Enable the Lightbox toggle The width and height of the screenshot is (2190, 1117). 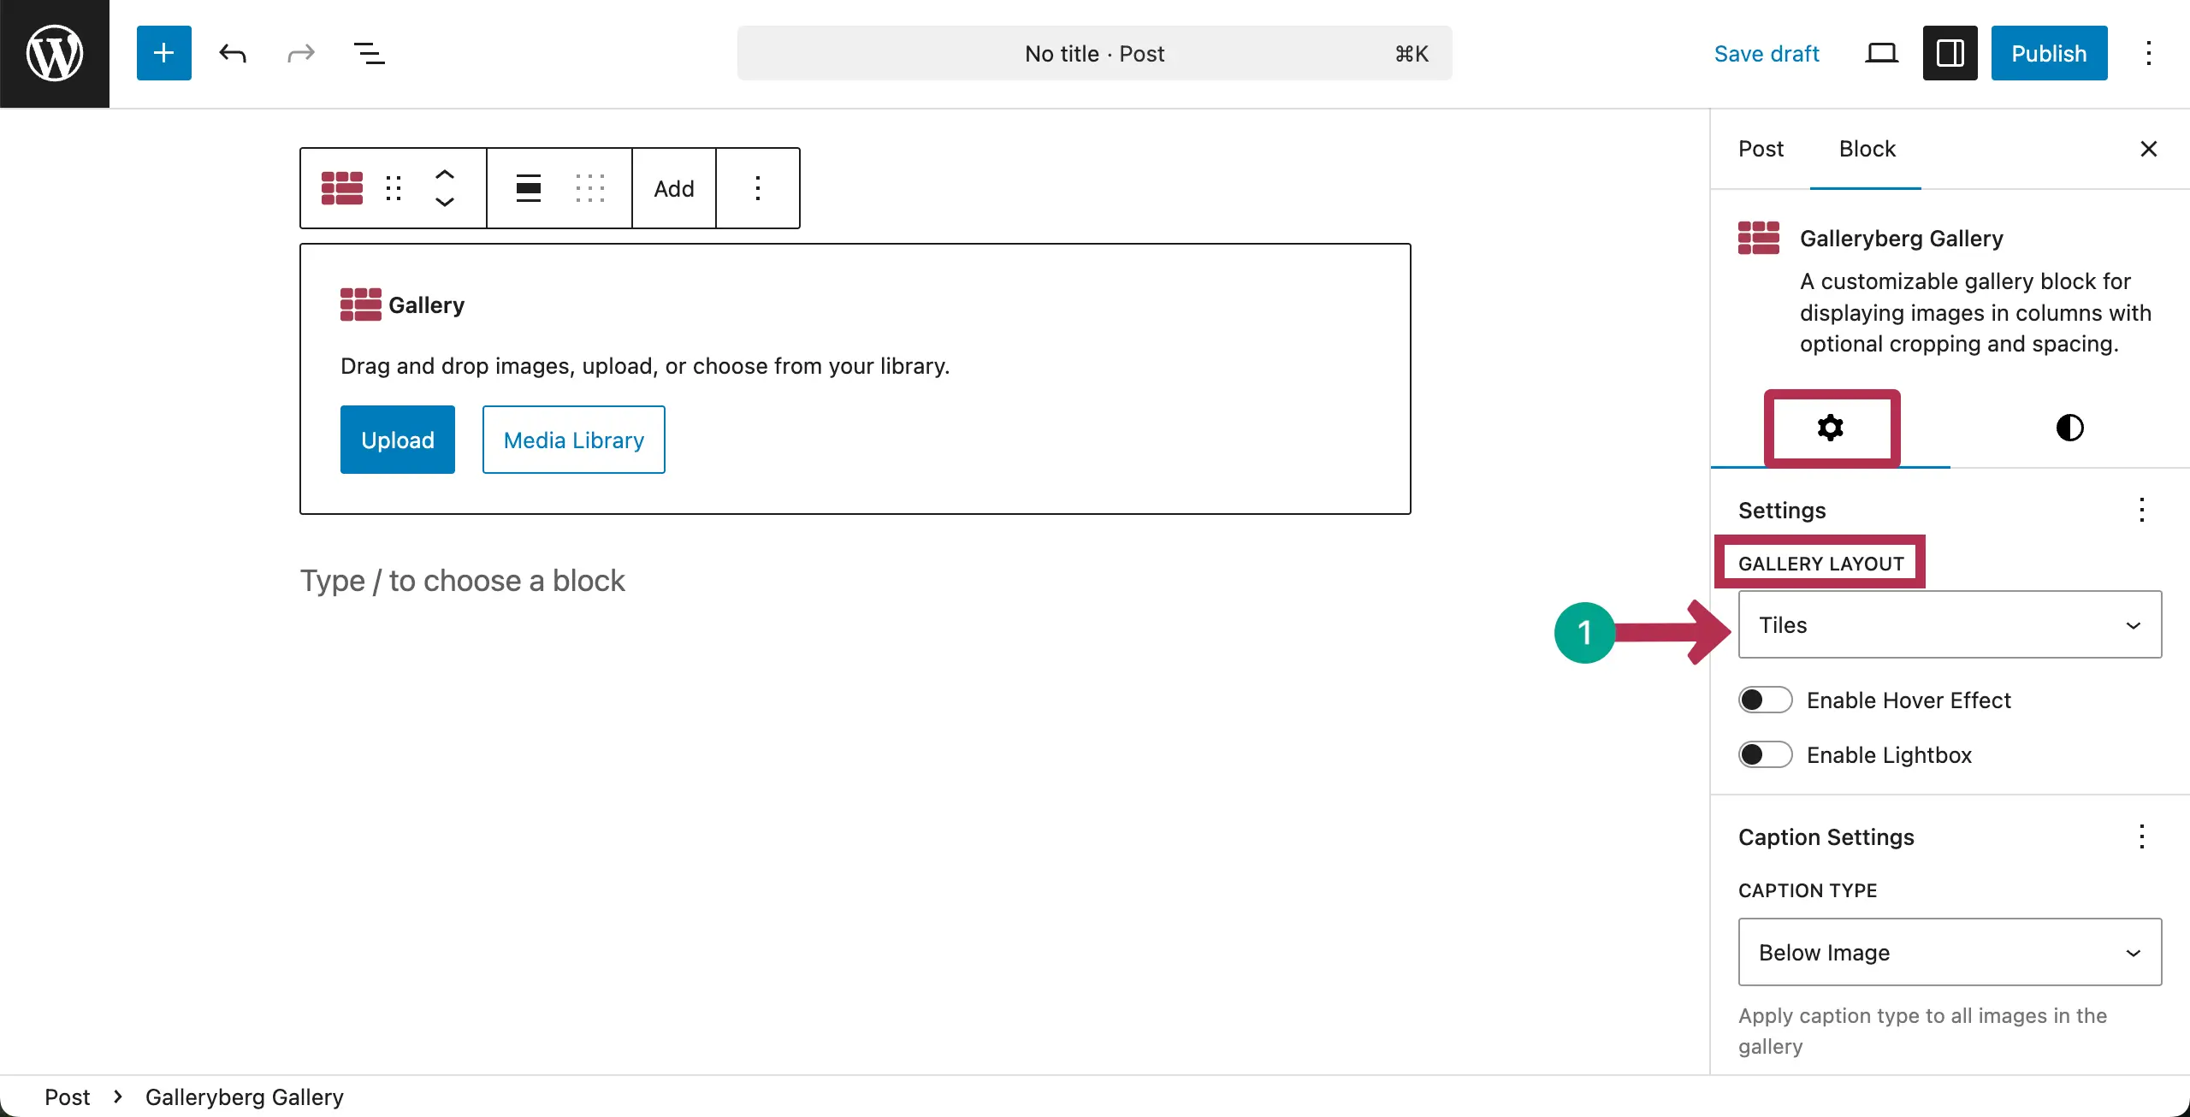[1765, 754]
